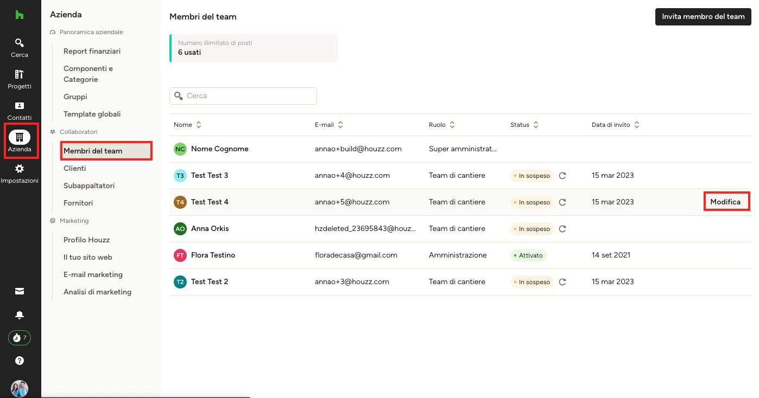Screen dimensions: 759x398
Task: Click the FT avatar circle
Action: point(180,255)
